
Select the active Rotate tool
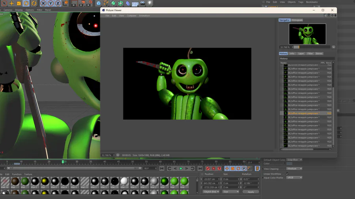click(26, 3)
